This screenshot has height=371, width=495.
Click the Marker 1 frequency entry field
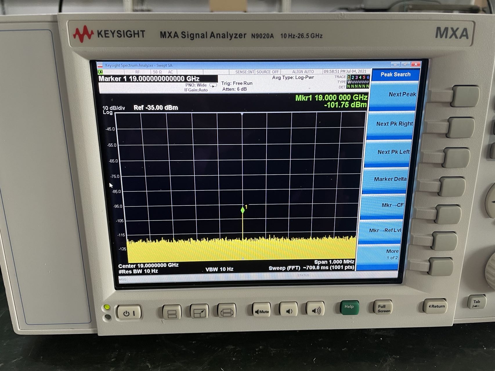pyautogui.click(x=158, y=79)
